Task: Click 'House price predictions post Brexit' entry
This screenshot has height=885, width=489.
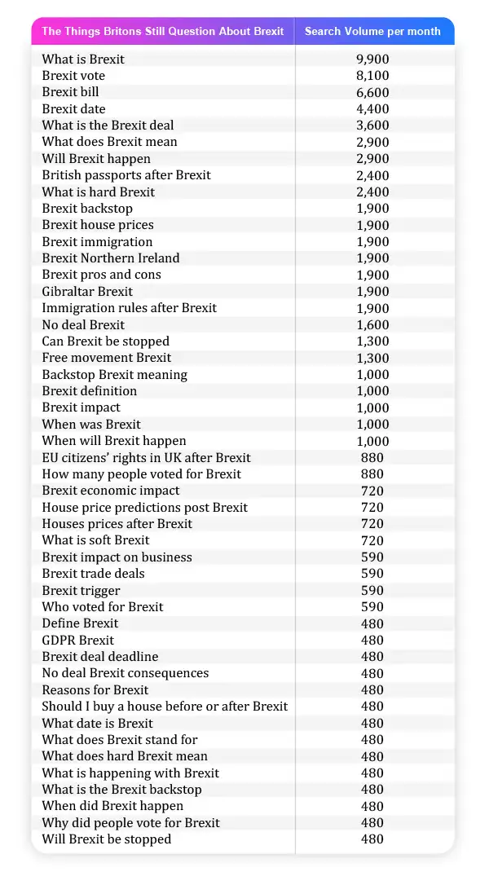Action: (x=144, y=508)
